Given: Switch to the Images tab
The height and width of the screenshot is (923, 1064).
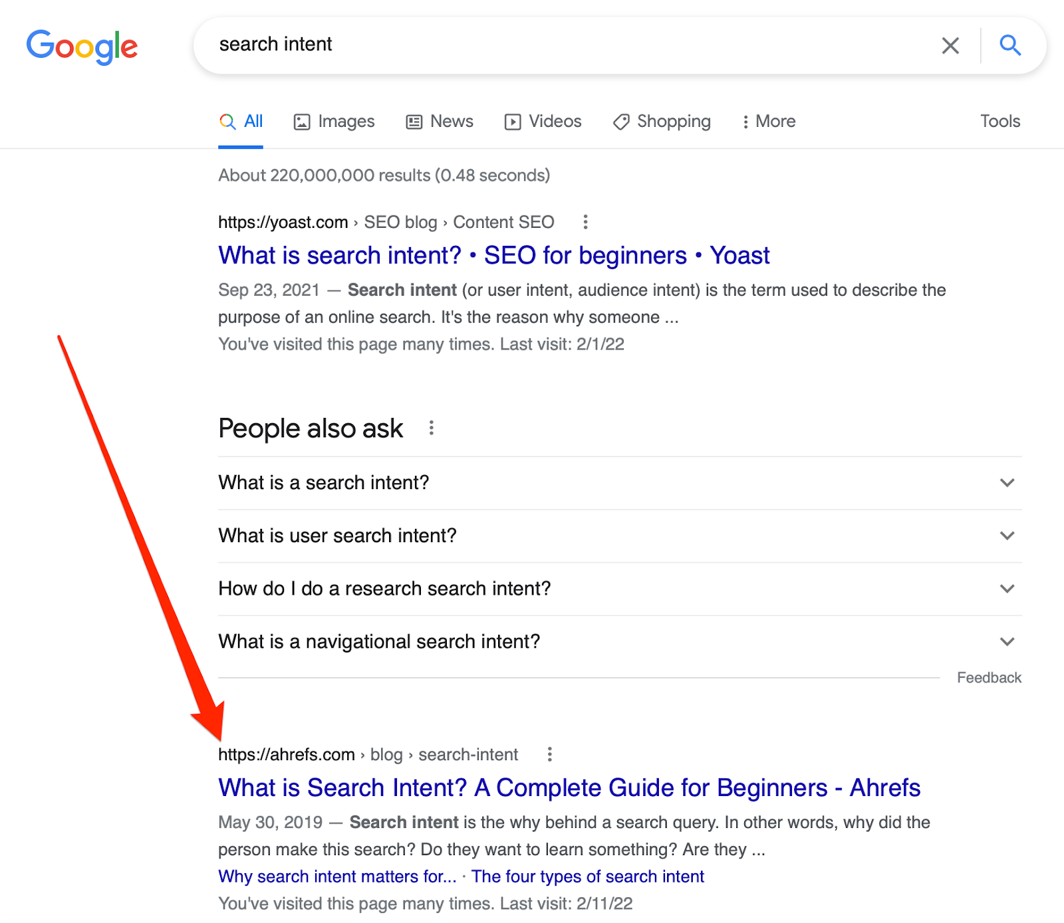Looking at the screenshot, I should coord(334,122).
